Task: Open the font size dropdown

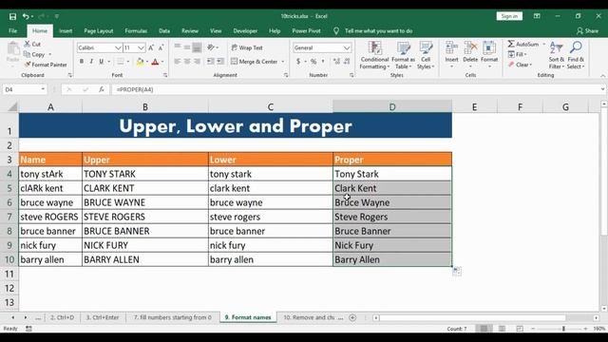Action: (x=142, y=47)
